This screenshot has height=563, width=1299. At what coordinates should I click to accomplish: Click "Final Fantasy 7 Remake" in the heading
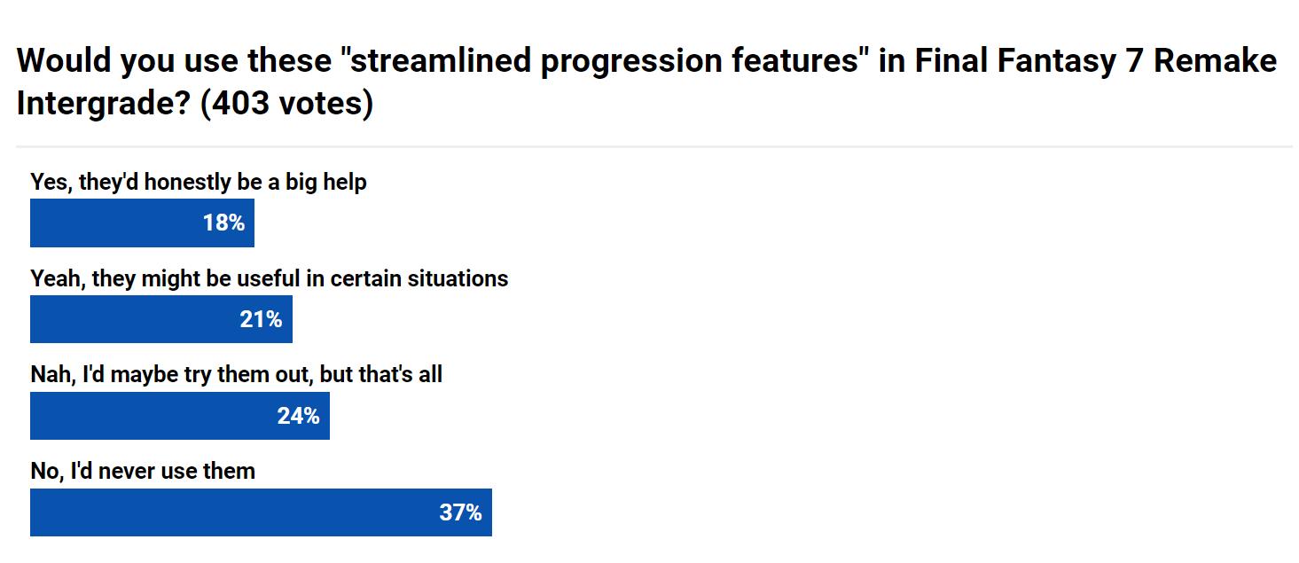point(1096,61)
